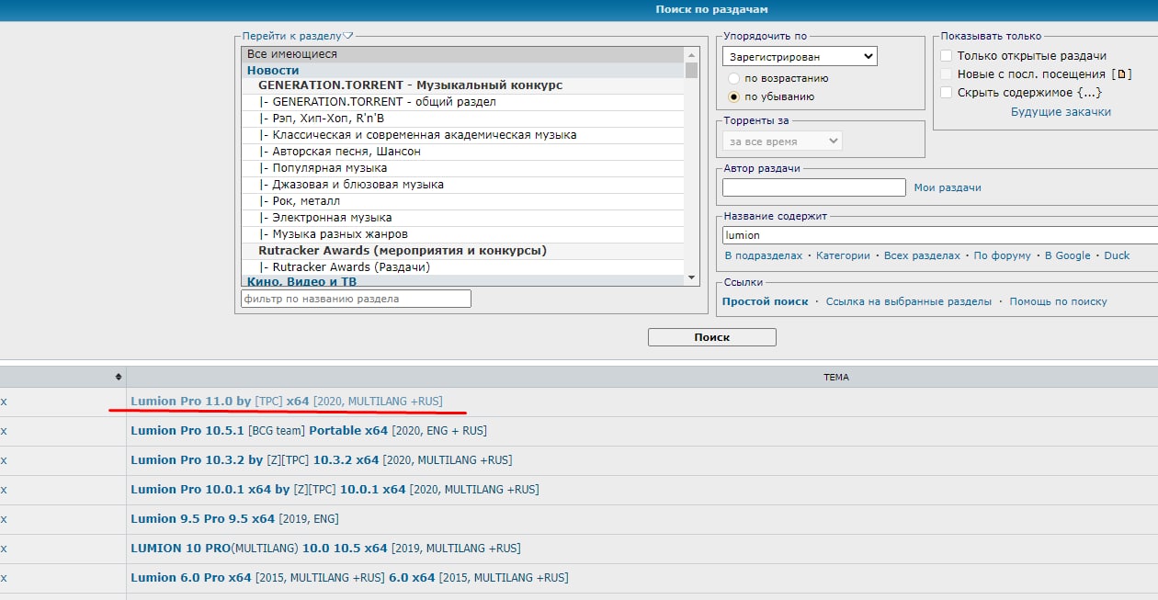
Task: Click the sort arrows icon in table header
Action: [118, 377]
